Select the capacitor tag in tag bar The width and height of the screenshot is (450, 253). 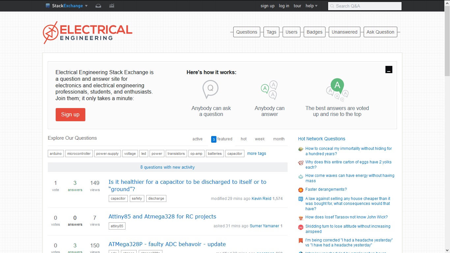(x=235, y=154)
